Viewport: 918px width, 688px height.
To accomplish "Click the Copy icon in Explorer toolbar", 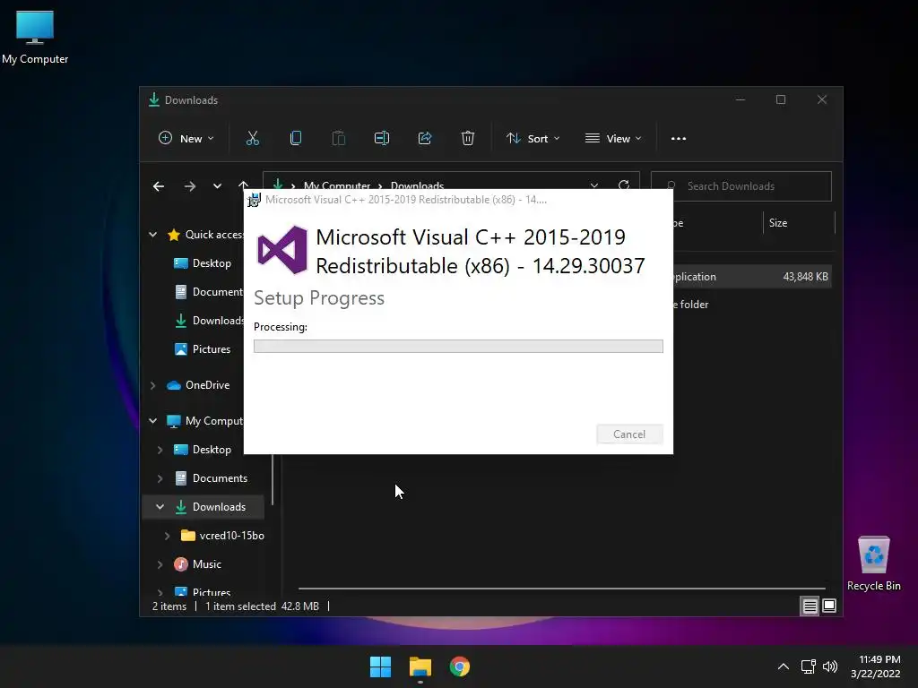I will (x=296, y=139).
